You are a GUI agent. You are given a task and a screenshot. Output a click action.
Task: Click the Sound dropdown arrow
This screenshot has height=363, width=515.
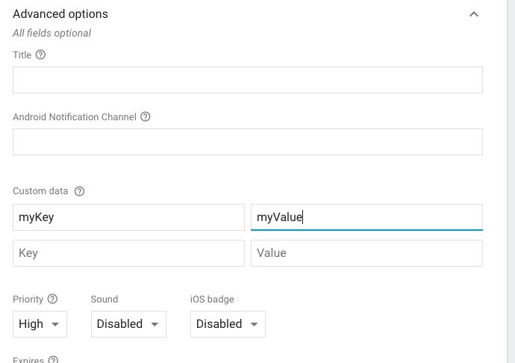[154, 324]
